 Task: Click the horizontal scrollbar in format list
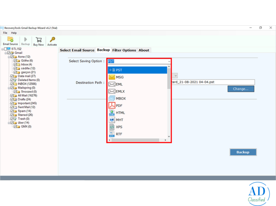coord(135,140)
